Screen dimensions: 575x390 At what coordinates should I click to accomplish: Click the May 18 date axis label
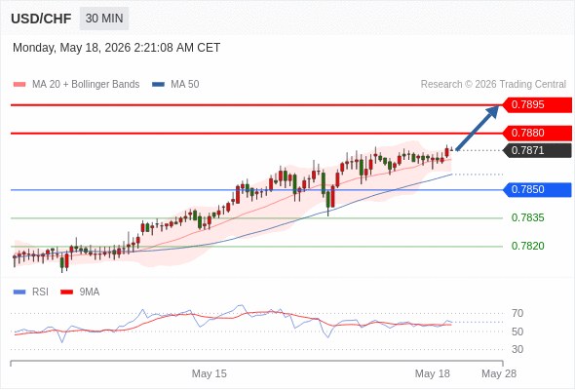[433, 373]
